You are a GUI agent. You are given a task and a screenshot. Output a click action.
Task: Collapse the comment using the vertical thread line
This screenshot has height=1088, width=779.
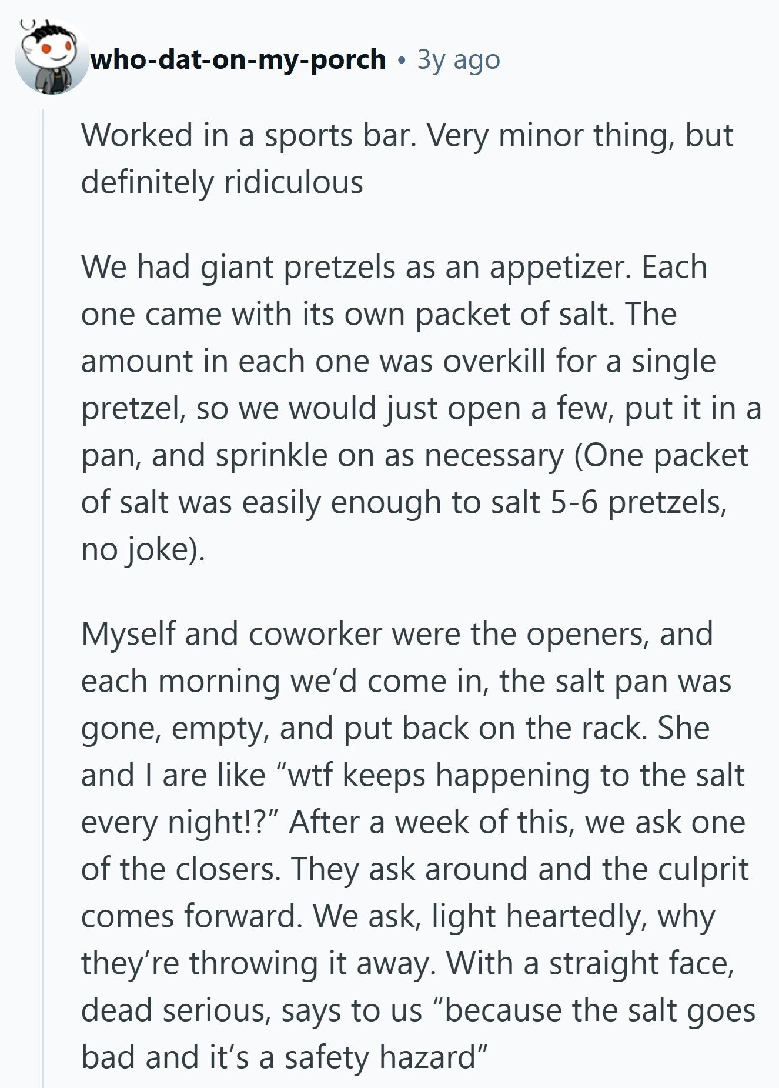[43, 588]
